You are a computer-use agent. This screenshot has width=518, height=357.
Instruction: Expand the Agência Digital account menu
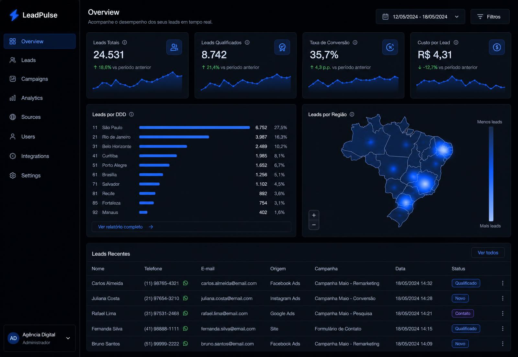click(68, 338)
